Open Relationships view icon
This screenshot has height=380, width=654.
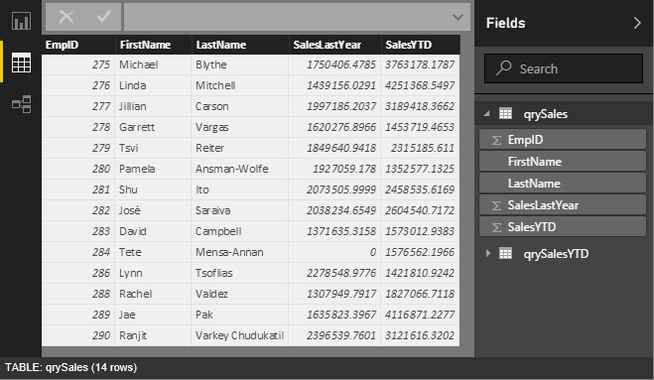[21, 104]
